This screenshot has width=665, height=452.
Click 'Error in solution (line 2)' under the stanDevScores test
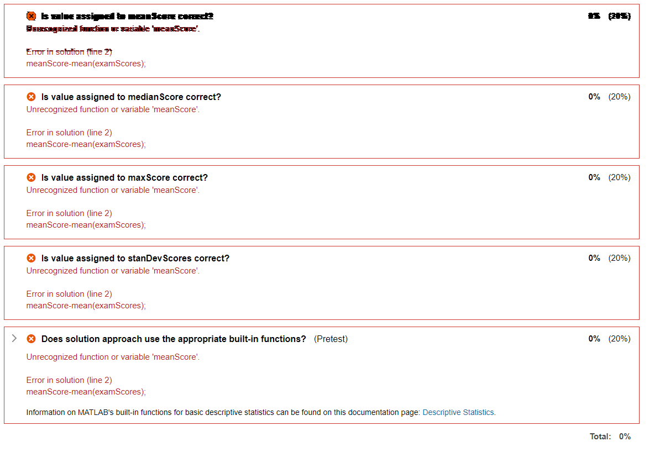coord(69,294)
